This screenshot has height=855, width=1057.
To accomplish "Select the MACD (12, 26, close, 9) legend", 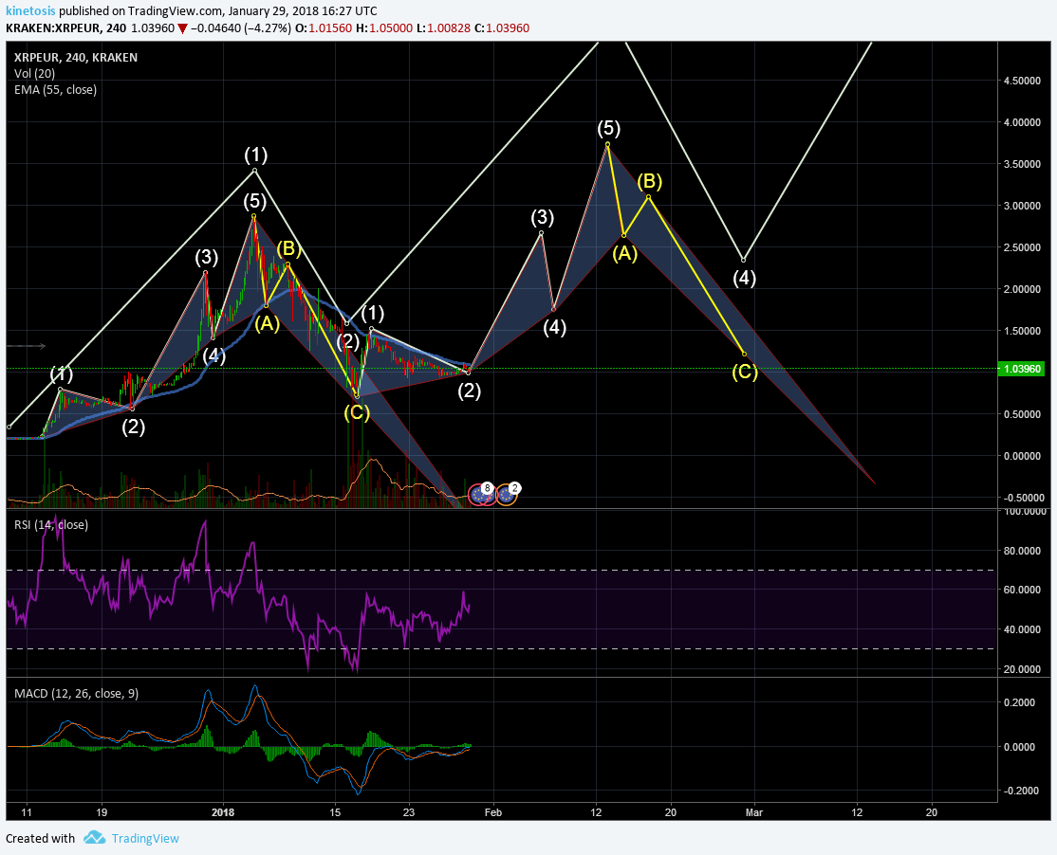I will (76, 693).
